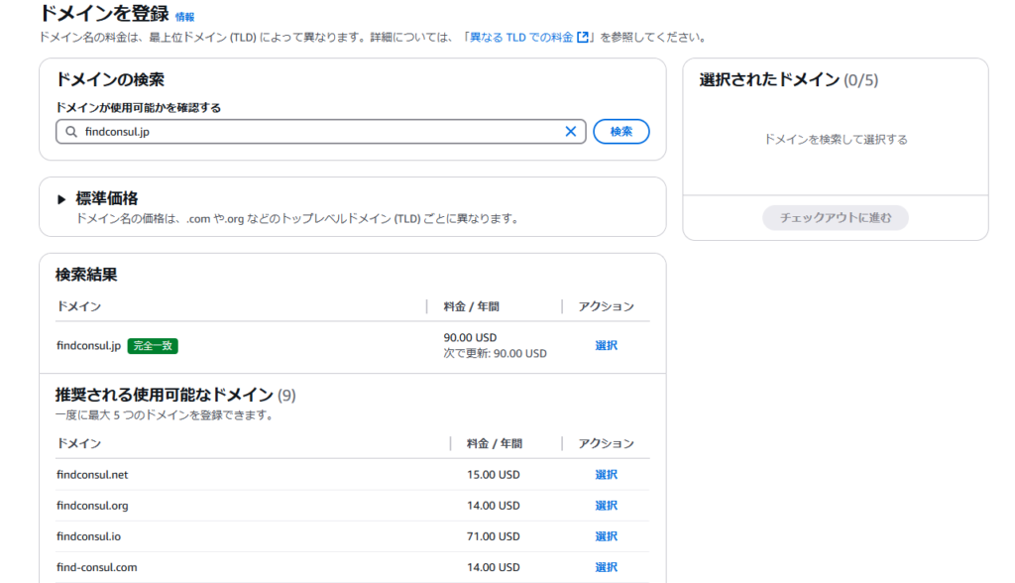Image resolution: width=1015 pixels, height=583 pixels.
Task: Focus the domain search field containing findconsul.jp
Action: [x=317, y=132]
